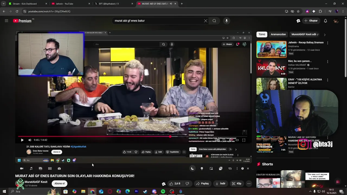Open tab search dropdown arrow
Viewport: 347px width, 195px height.
pyautogui.click(x=4, y=4)
